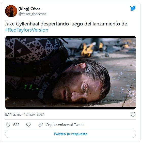
Task: Open tweet info circle icon
Action: pos(133,114)
